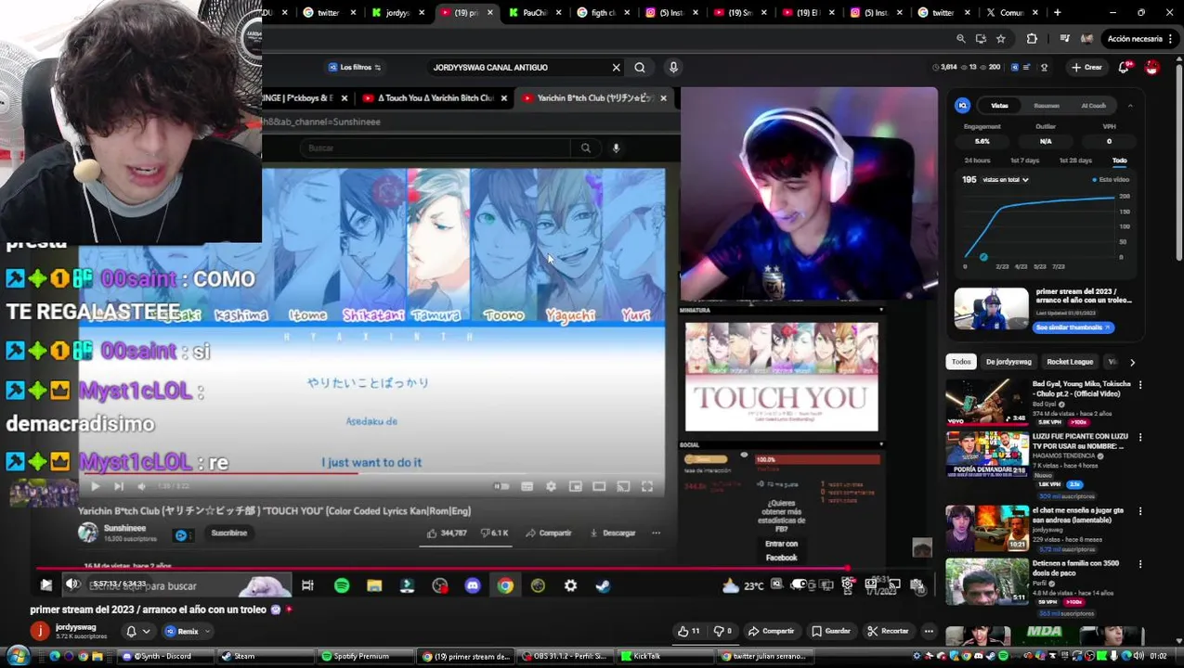Bookmark this page with the star icon
This screenshot has height=668, width=1184.
coord(1001,39)
